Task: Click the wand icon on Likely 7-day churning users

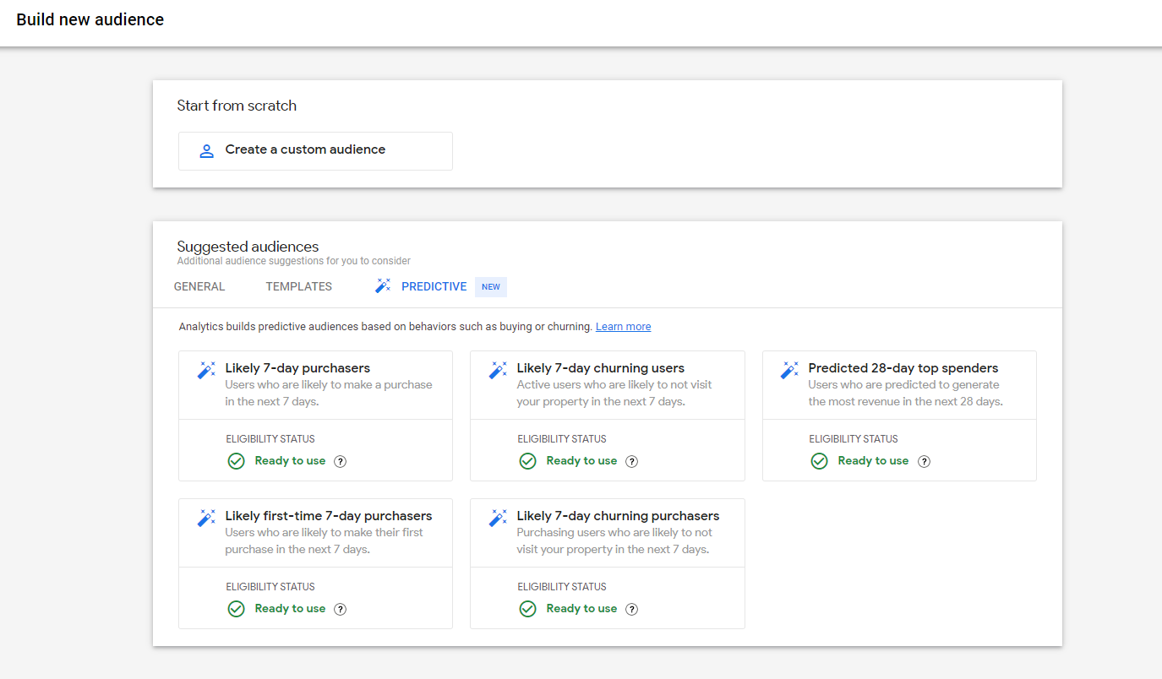Action: click(x=498, y=371)
